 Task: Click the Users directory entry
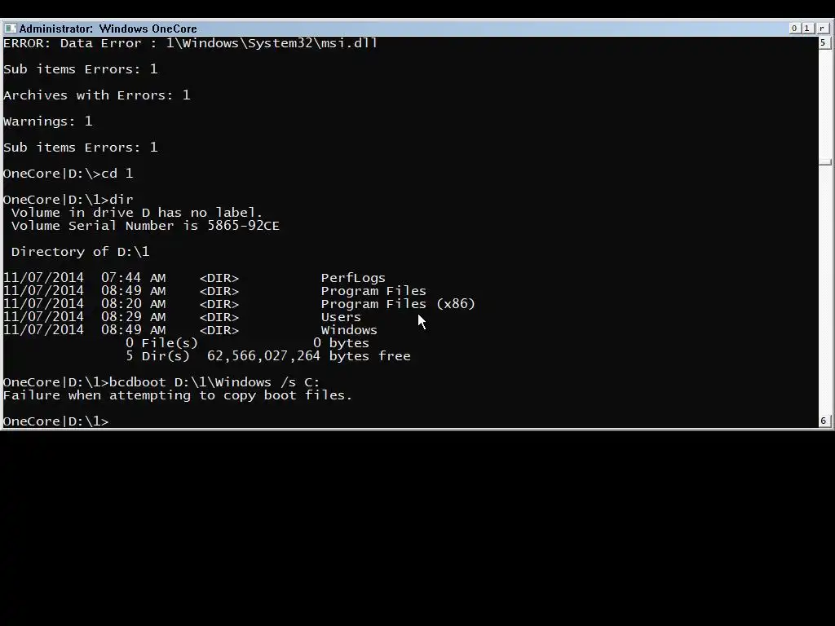[x=182, y=317]
